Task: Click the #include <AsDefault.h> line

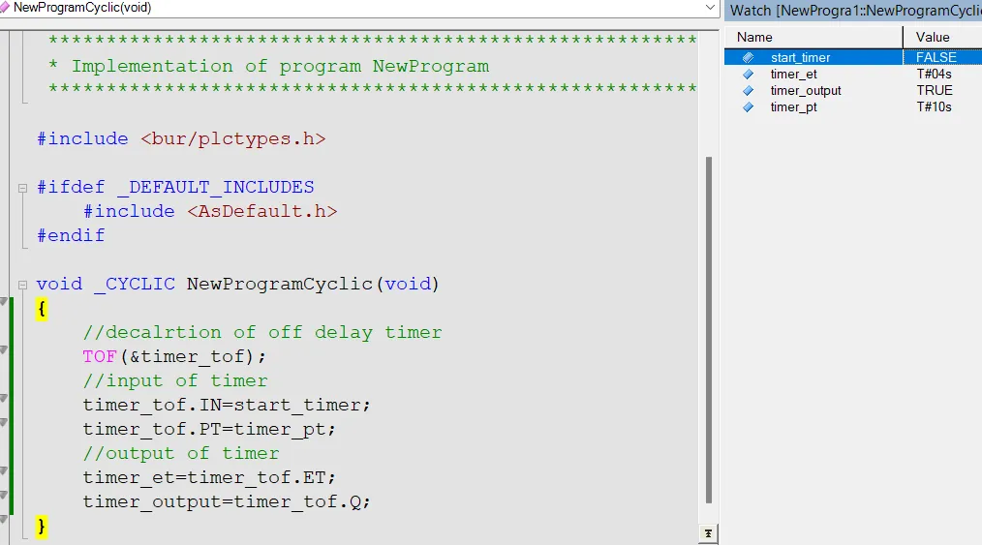Action: coord(210,211)
